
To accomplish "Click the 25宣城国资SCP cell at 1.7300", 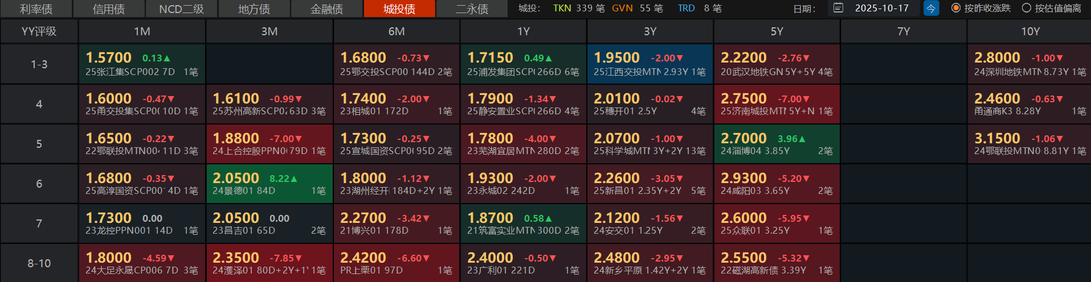I will coord(397,144).
